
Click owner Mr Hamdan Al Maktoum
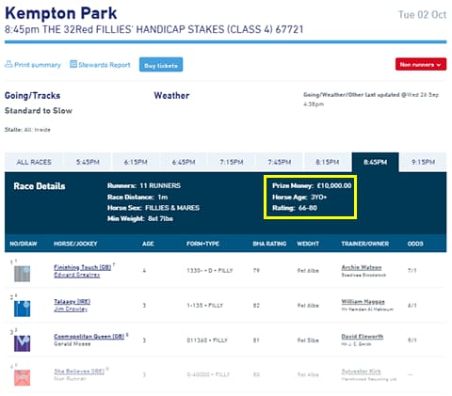click(367, 309)
